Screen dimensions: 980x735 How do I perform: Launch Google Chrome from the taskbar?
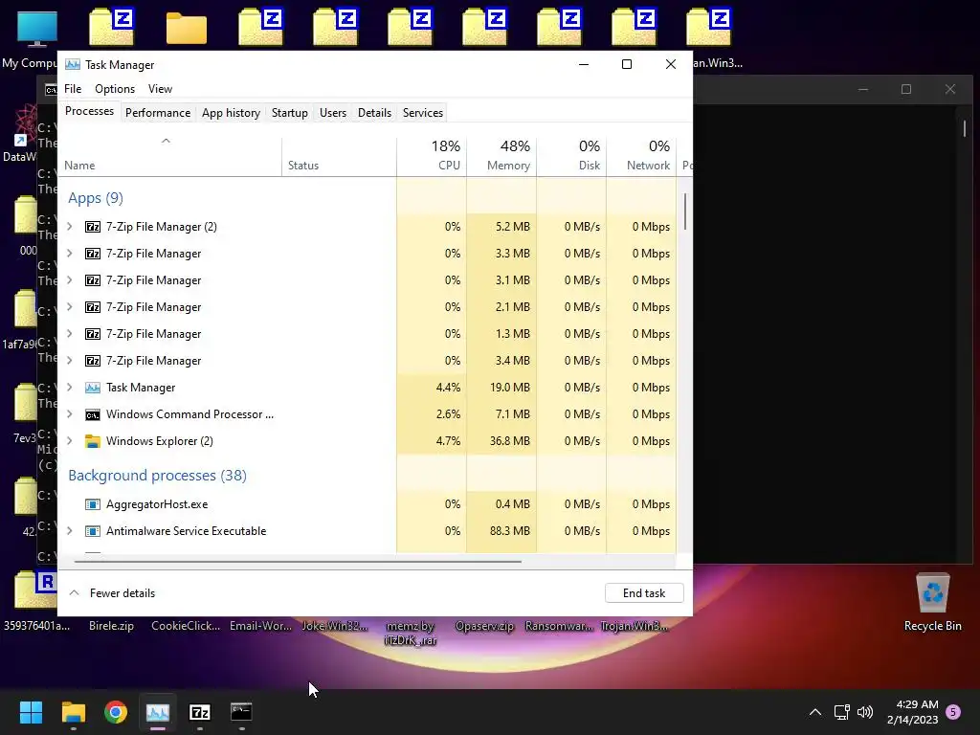[x=116, y=712]
